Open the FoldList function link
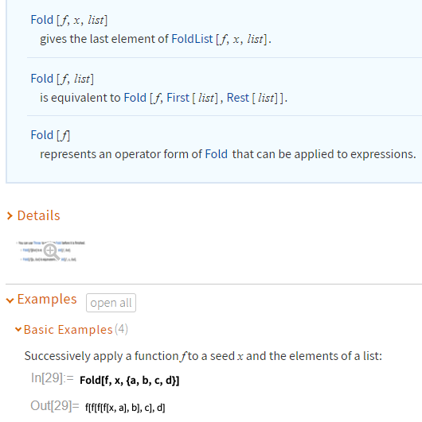Screen dimensions: 422x422 click(192, 39)
